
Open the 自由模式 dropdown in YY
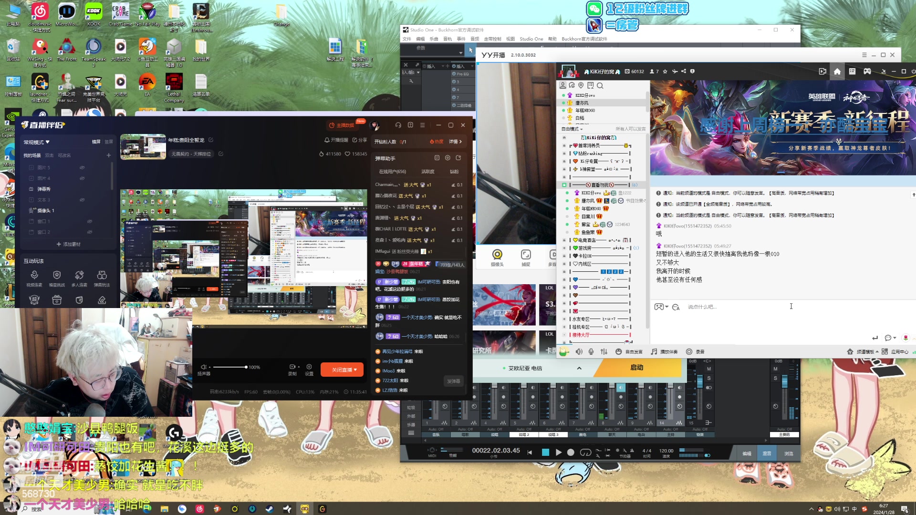point(572,129)
